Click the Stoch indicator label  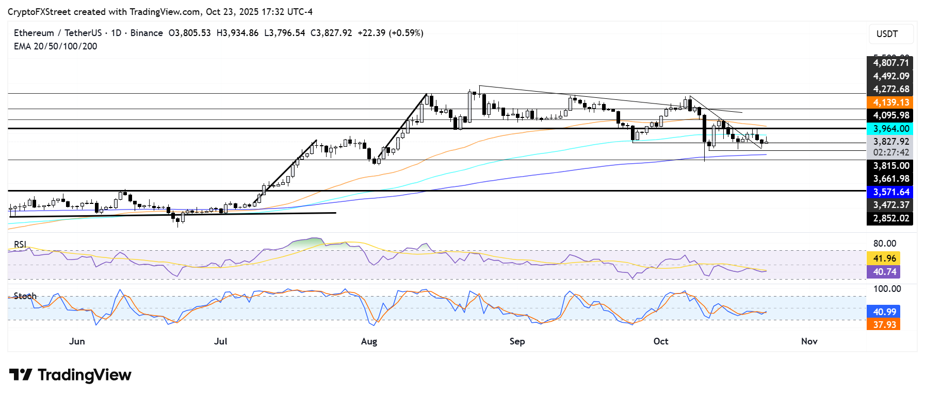click(25, 296)
